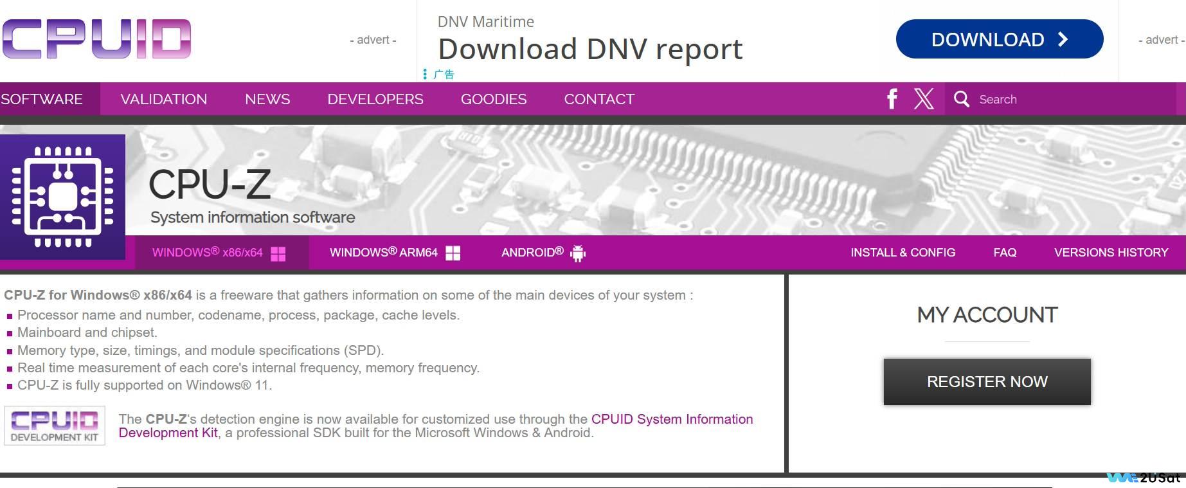1186x488 pixels.
Task: Open the Goodies menu item
Action: point(493,99)
